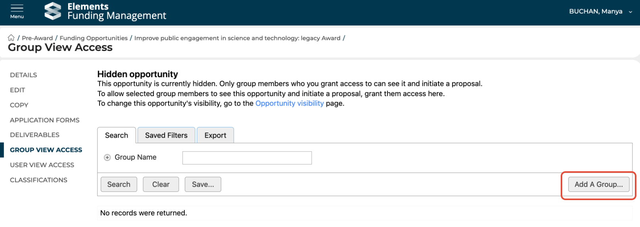Viewport: 640px width, 227px height.
Task: Expand the BUCHAN, Manya user dropdown
Action: point(600,11)
